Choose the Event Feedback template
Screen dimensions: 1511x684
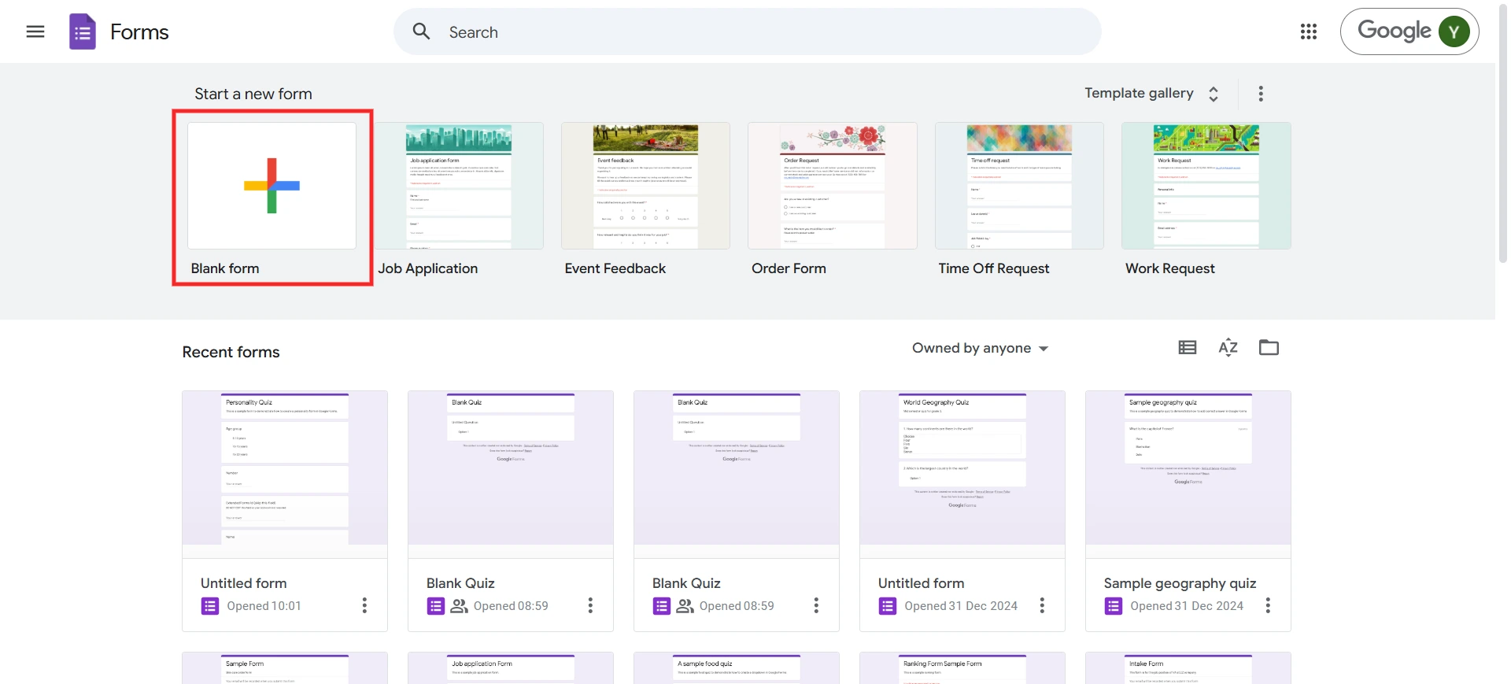tap(645, 187)
